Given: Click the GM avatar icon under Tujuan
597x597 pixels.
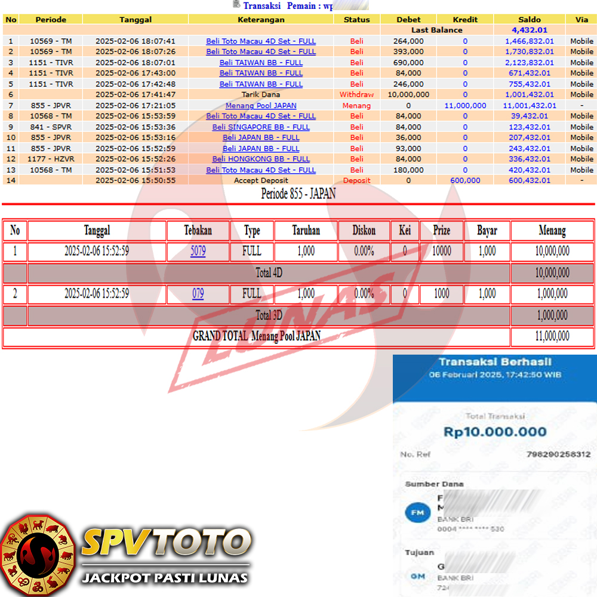Looking at the screenshot, I should click(417, 576).
